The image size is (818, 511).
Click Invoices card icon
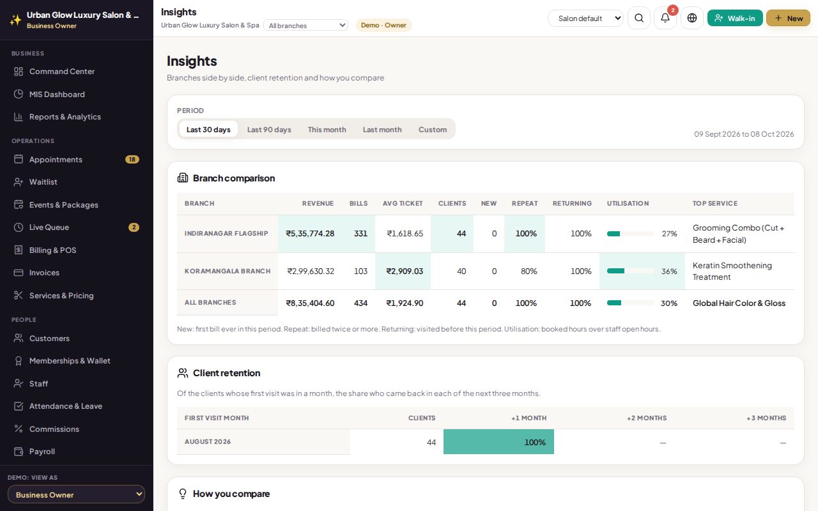pos(19,273)
